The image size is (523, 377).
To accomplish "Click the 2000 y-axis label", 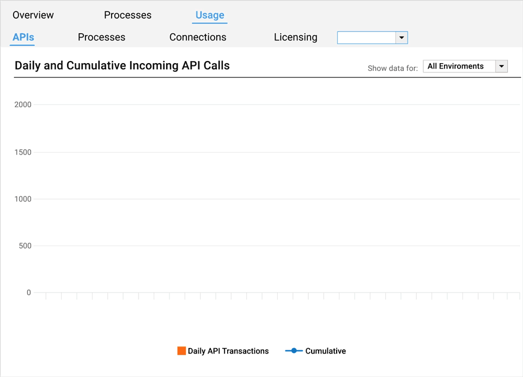I will pos(23,105).
